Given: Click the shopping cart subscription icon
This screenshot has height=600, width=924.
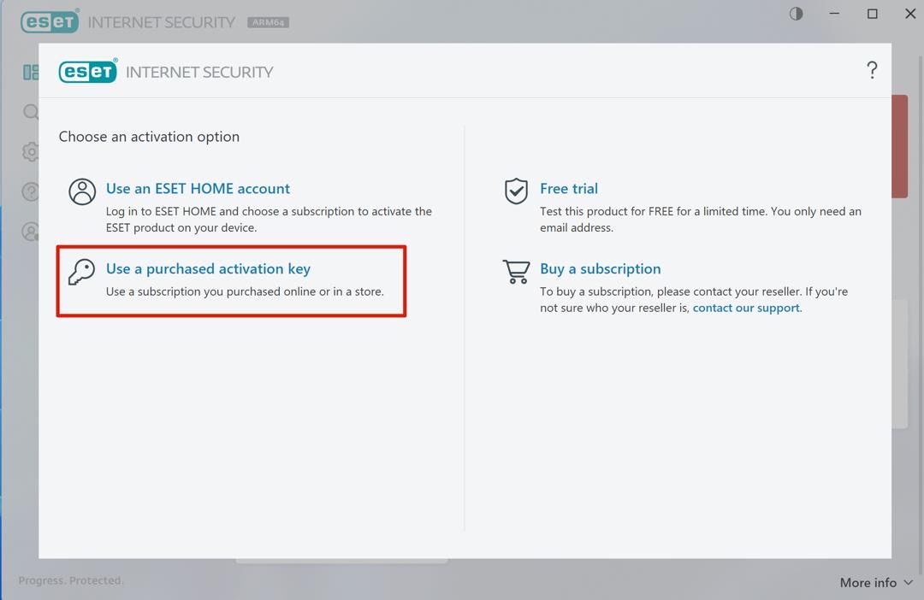Looking at the screenshot, I should pyautogui.click(x=516, y=272).
